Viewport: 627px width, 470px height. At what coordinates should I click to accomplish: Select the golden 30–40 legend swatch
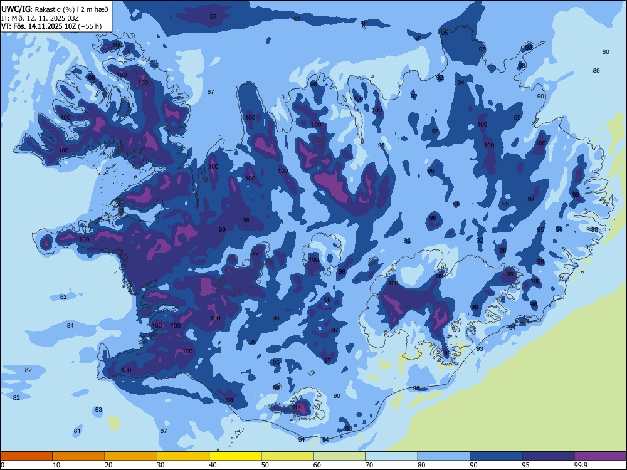(183, 456)
